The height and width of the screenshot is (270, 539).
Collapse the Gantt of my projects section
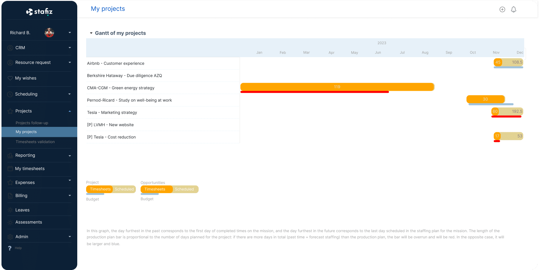(x=91, y=33)
